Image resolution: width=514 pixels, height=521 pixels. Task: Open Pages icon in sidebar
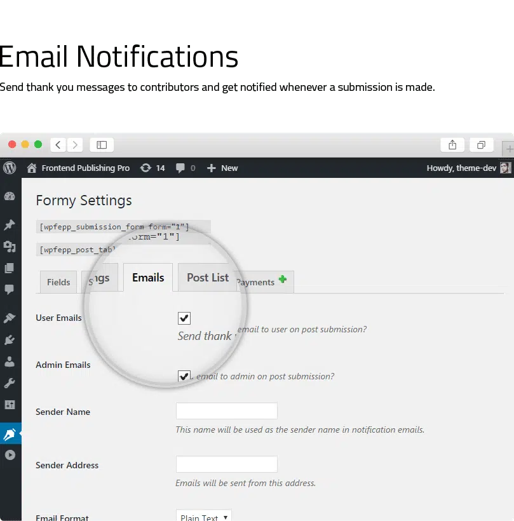pos(10,268)
